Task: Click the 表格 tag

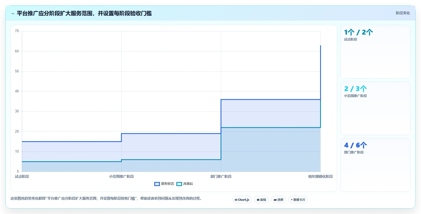Action: (261, 200)
